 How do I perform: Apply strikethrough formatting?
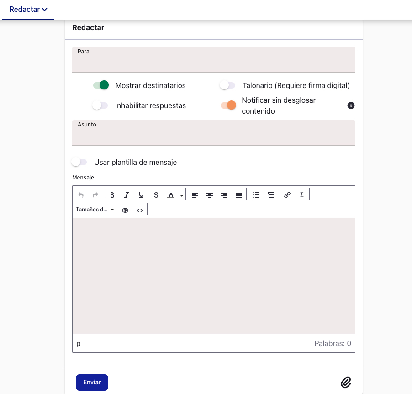(x=156, y=195)
